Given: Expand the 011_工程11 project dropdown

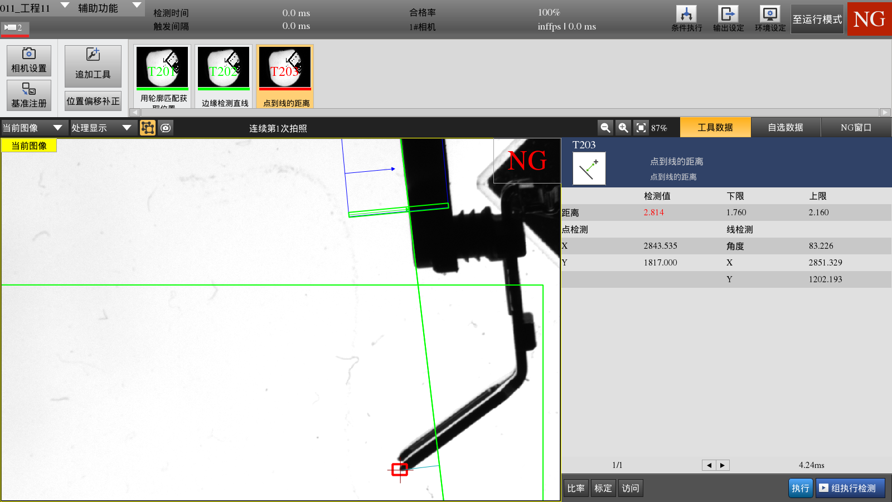Looking at the screenshot, I should [65, 6].
